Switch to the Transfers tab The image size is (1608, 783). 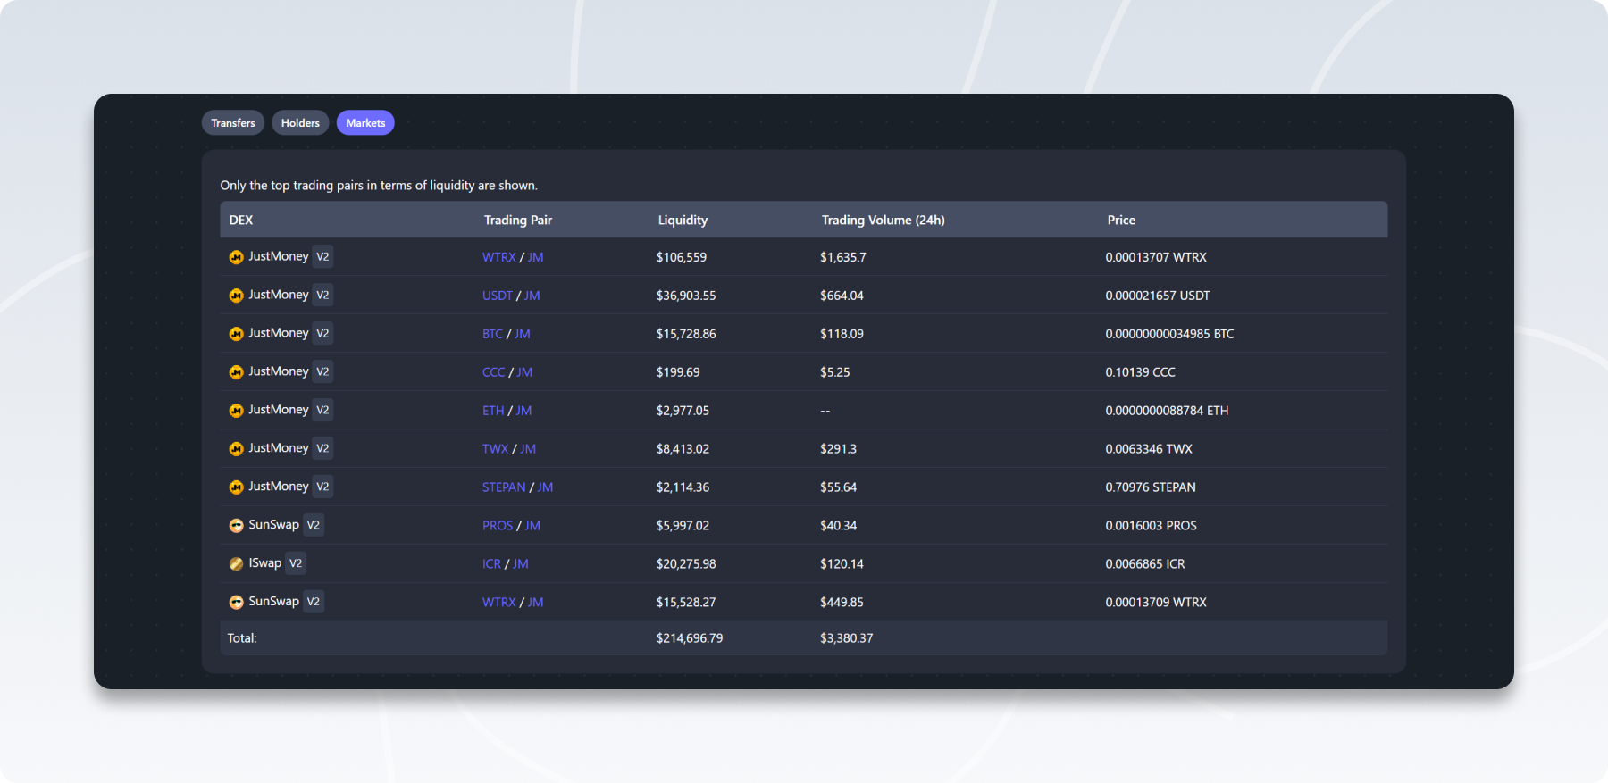tap(233, 123)
